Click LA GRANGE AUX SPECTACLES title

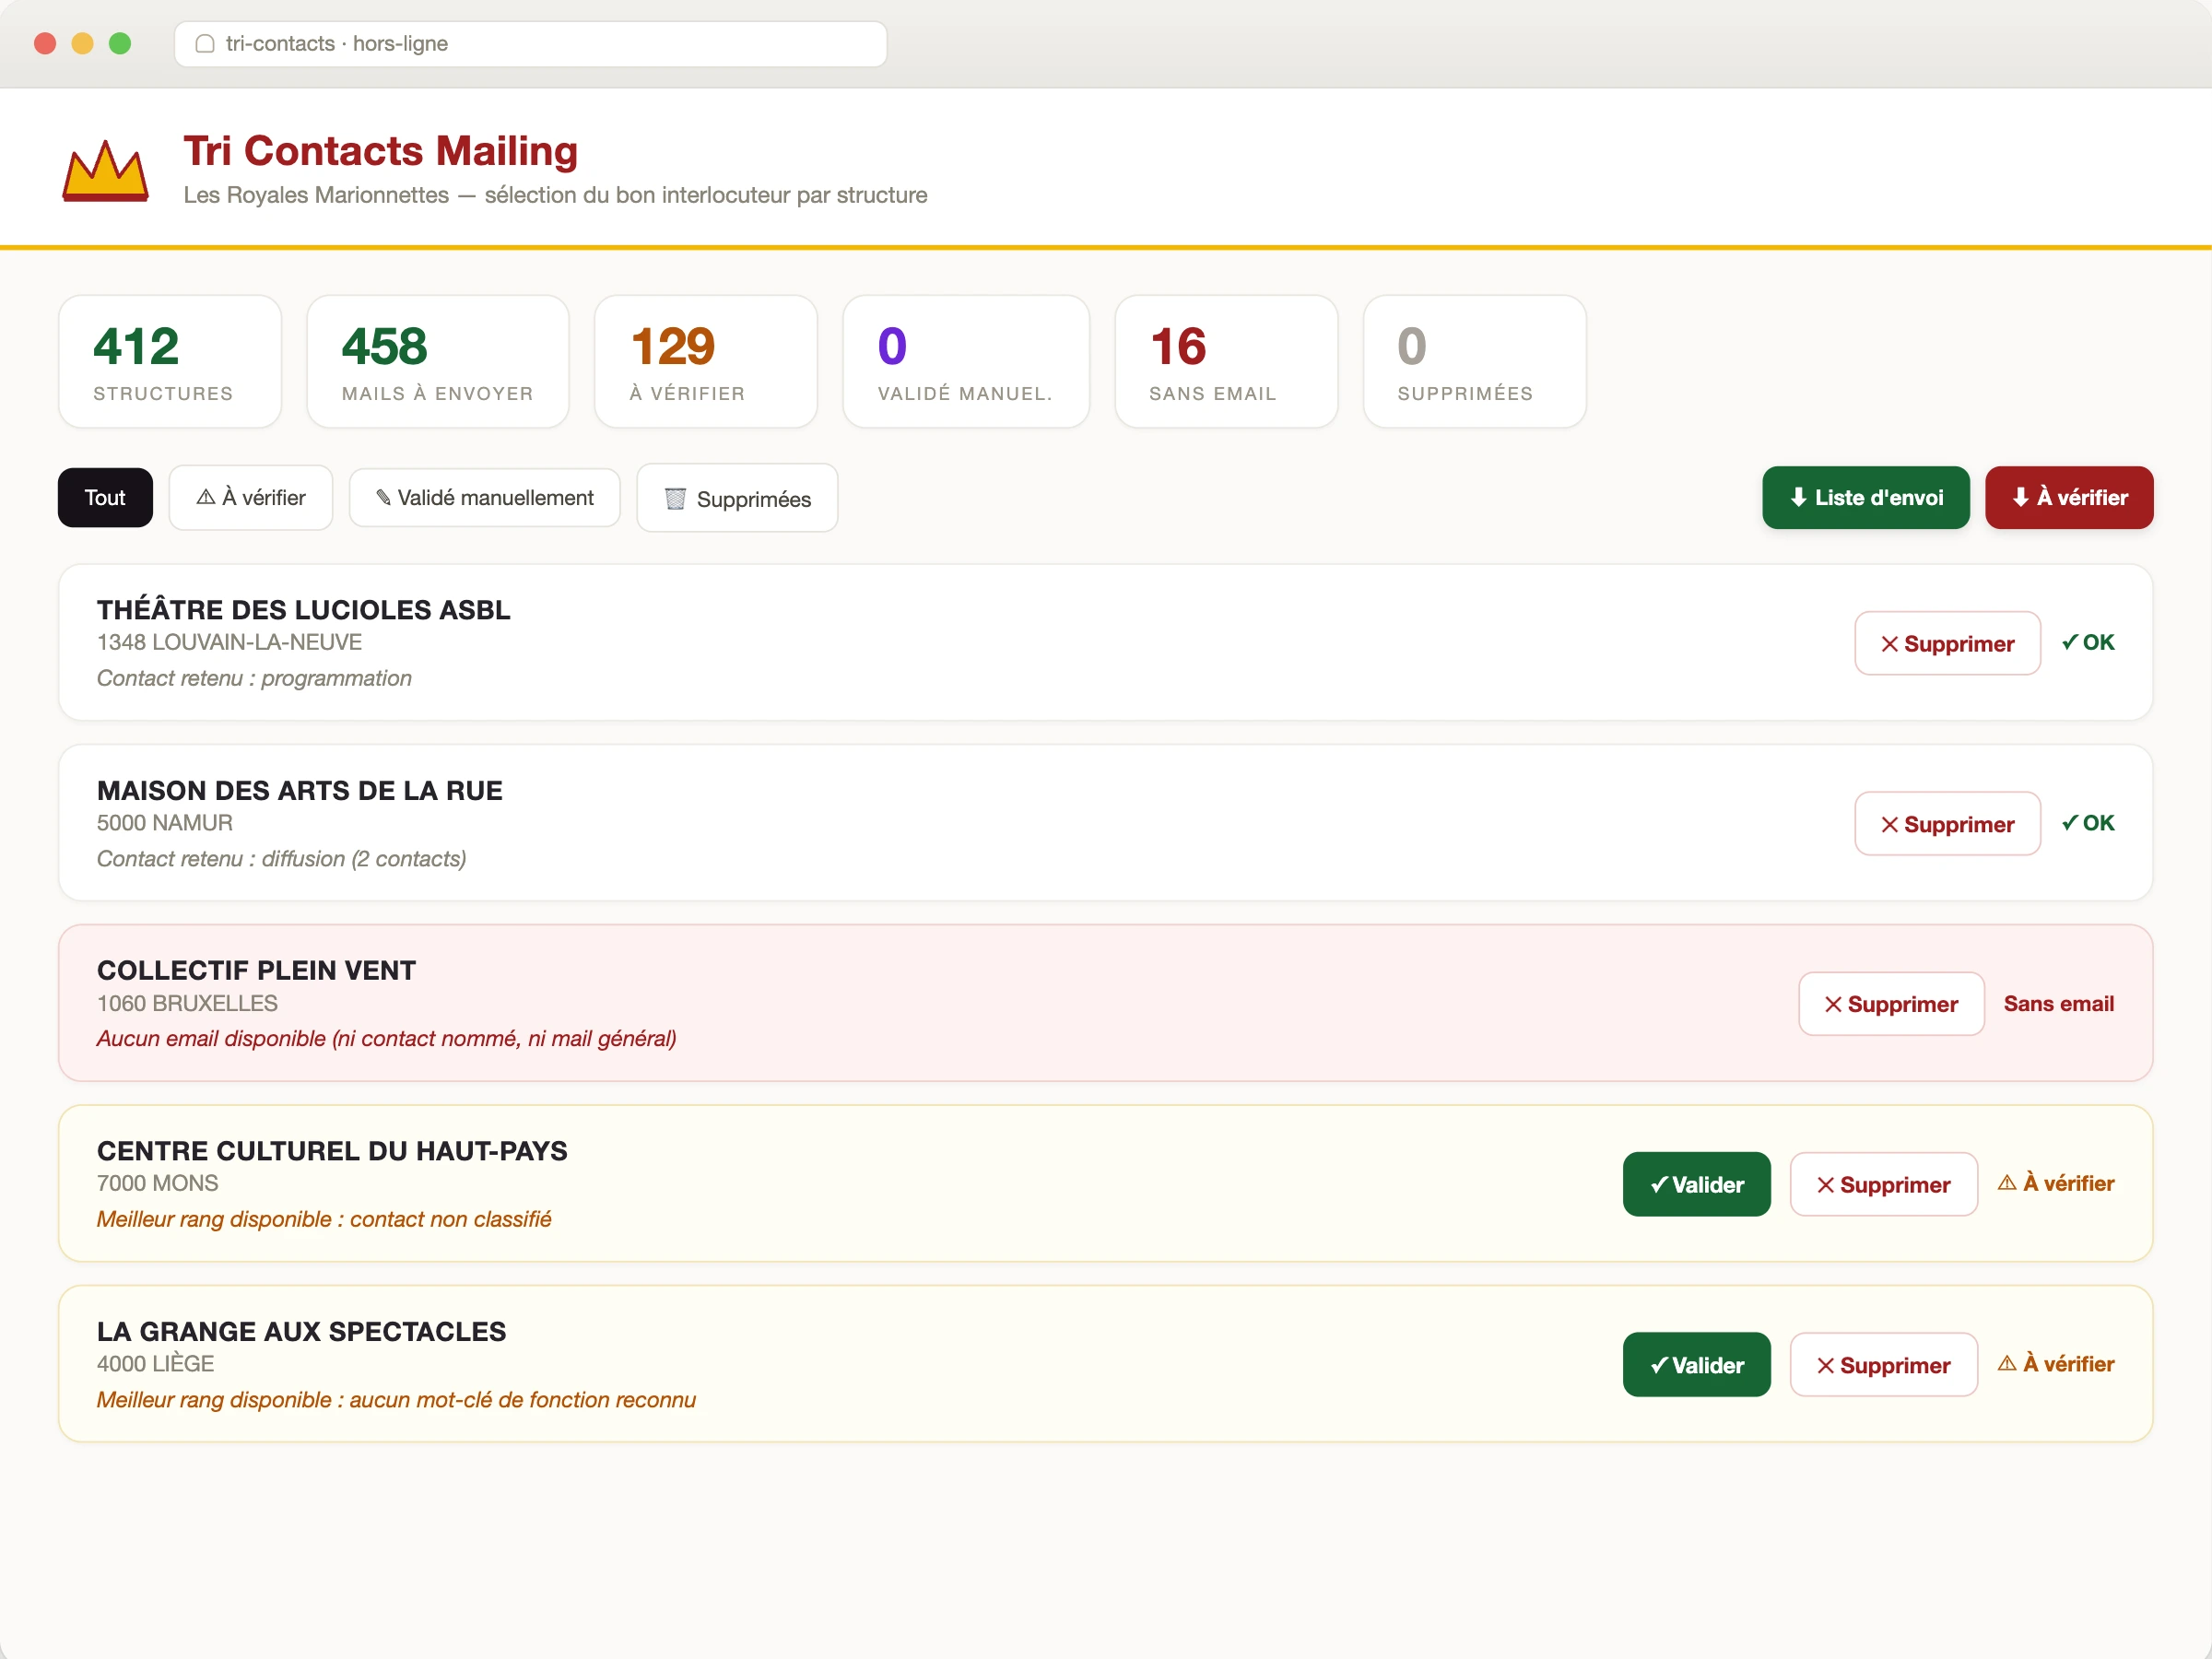(x=302, y=1332)
